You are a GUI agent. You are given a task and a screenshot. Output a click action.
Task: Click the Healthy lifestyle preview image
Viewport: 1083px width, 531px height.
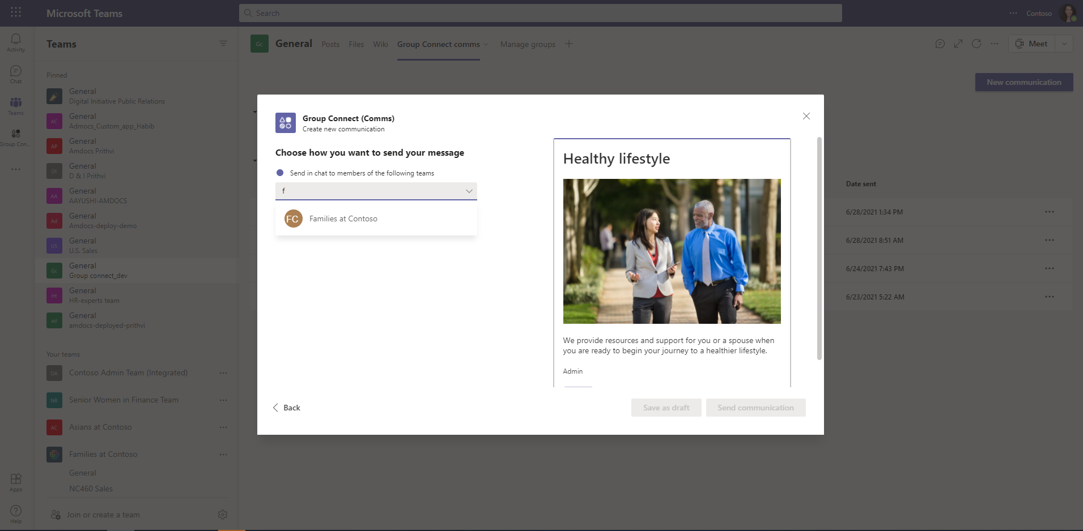coord(672,251)
